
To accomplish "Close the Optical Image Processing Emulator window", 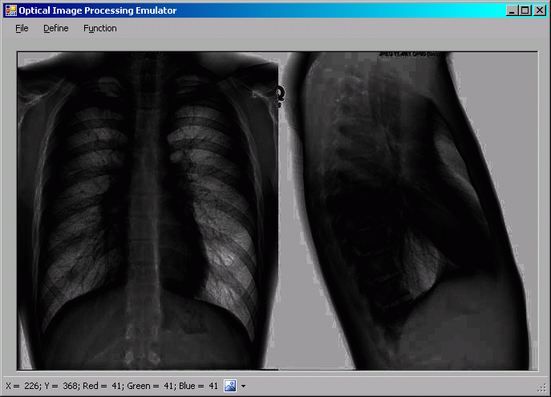I will (539, 10).
